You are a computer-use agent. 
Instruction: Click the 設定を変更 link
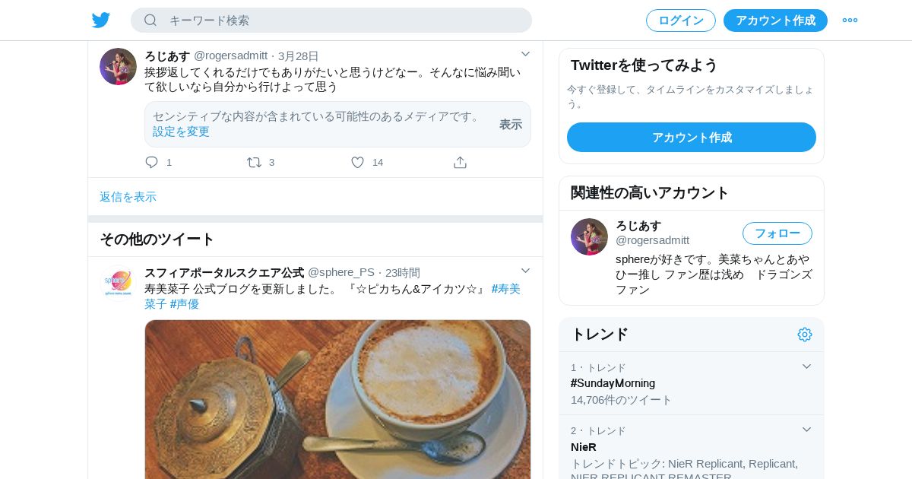pos(181,132)
